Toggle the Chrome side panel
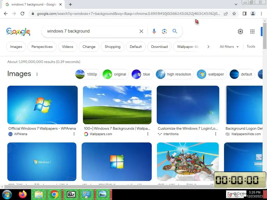This screenshot has width=267, height=200. point(245,14)
